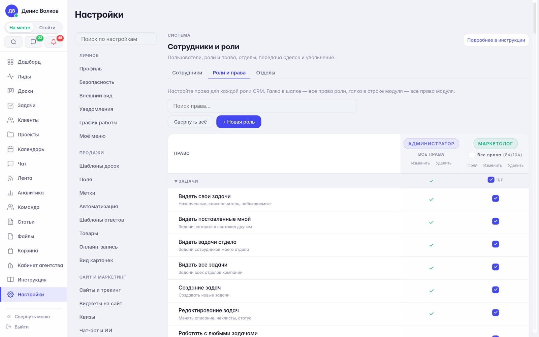539x337 pixels.
Task: Toggle Все права checkbox for Маркетолог
Action: coord(472,155)
